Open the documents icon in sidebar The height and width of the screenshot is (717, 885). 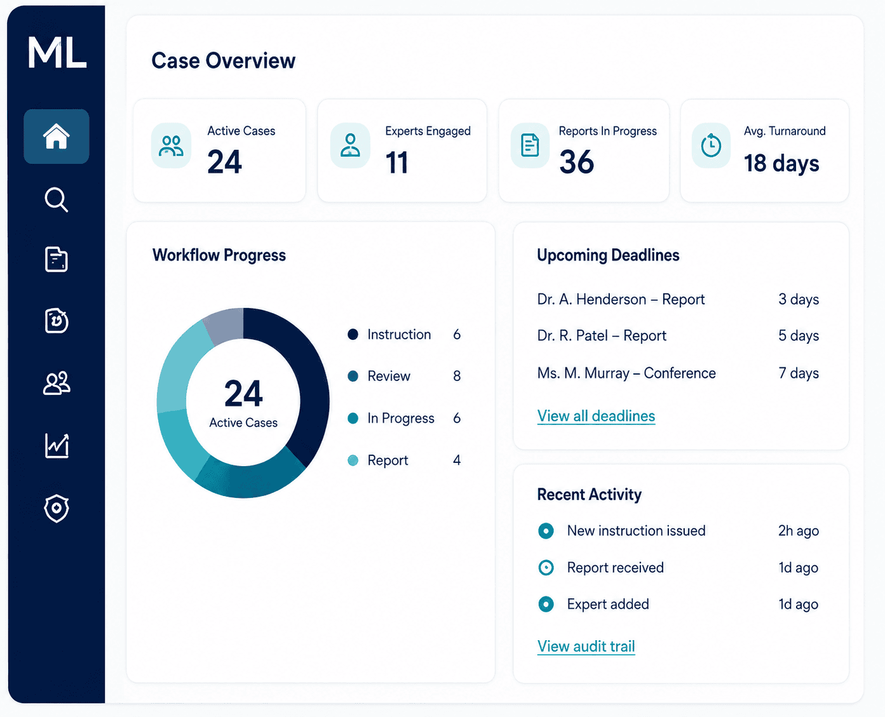pyautogui.click(x=57, y=260)
